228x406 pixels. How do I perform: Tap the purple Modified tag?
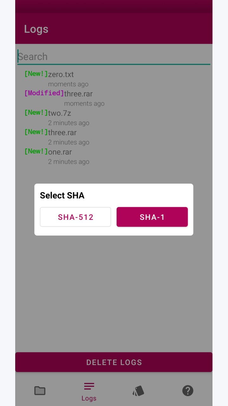[x=44, y=93]
